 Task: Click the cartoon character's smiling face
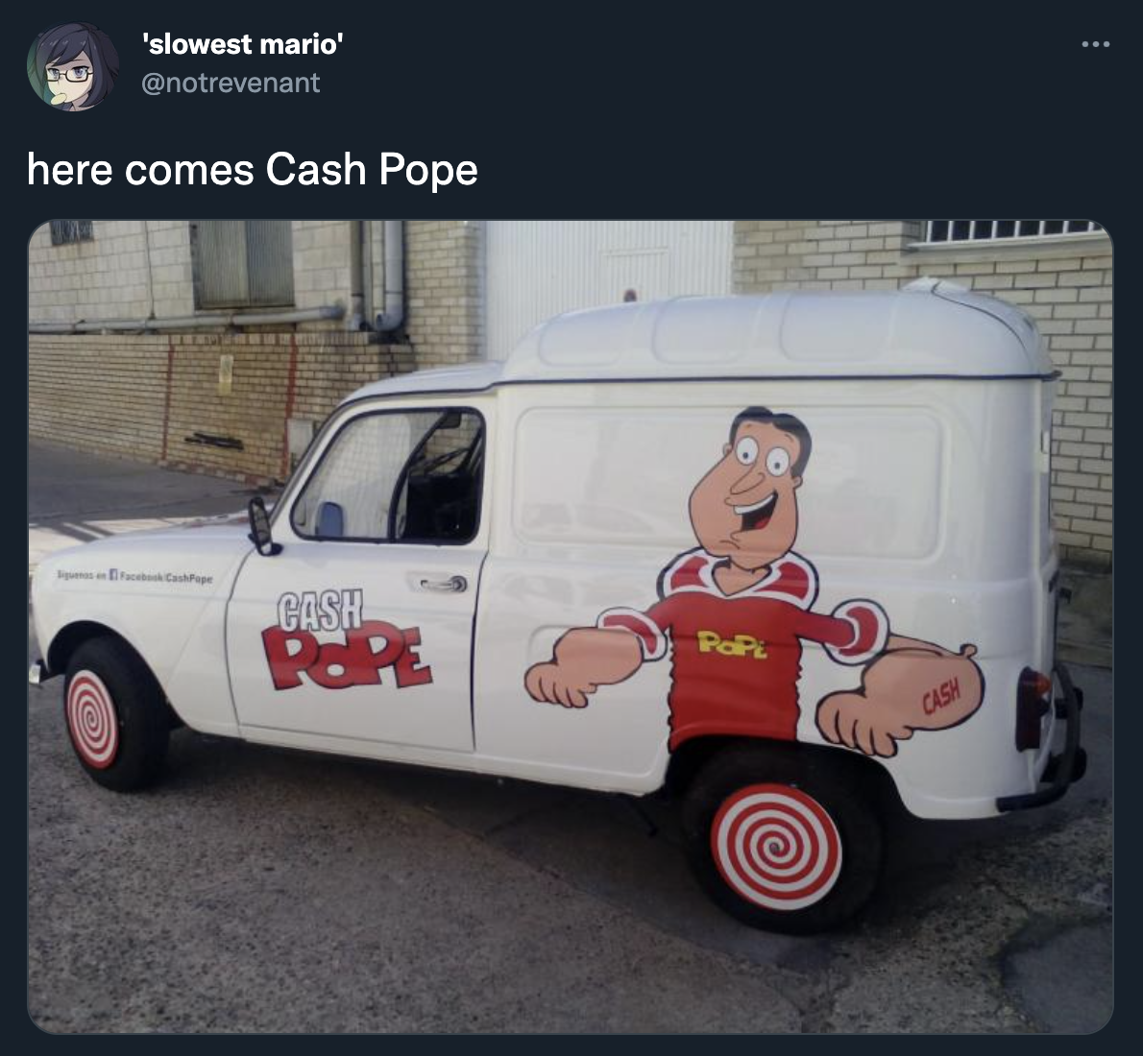tap(751, 489)
